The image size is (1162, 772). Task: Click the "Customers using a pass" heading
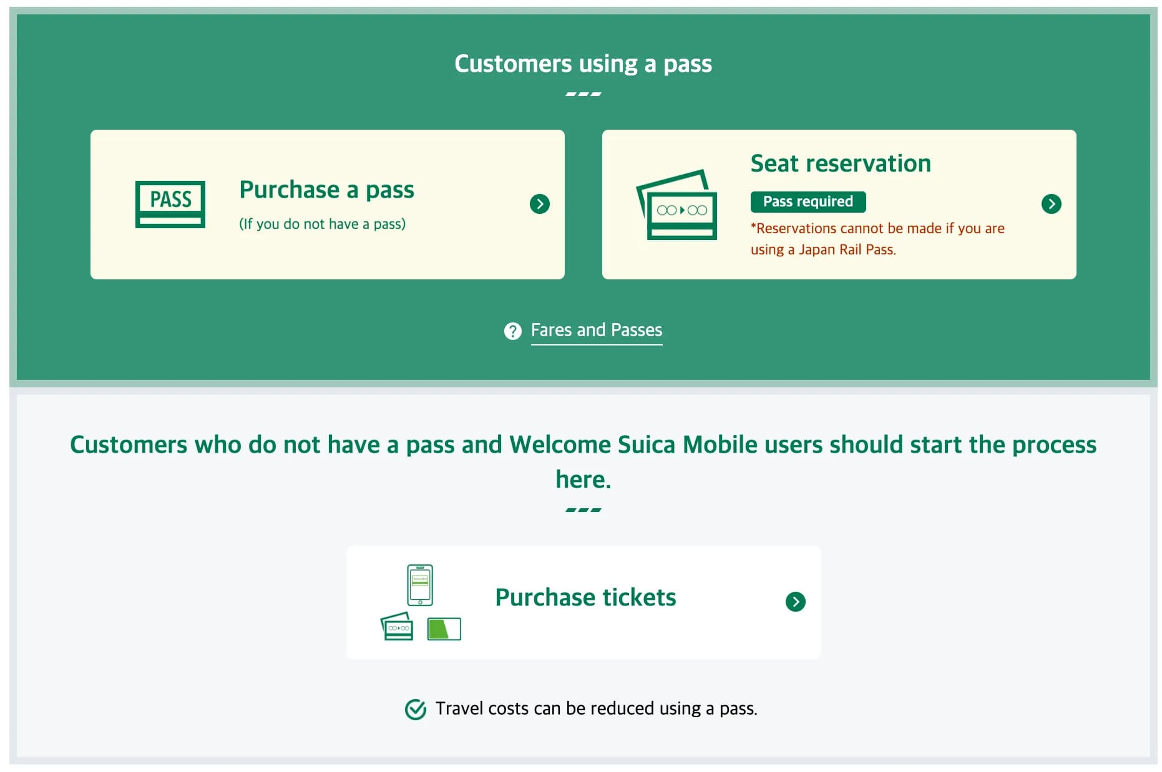click(x=583, y=64)
